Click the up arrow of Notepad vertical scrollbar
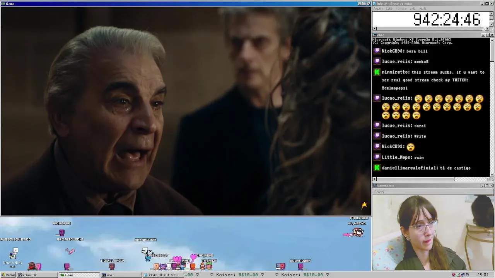This screenshot has width=495, height=278. pos(492,14)
